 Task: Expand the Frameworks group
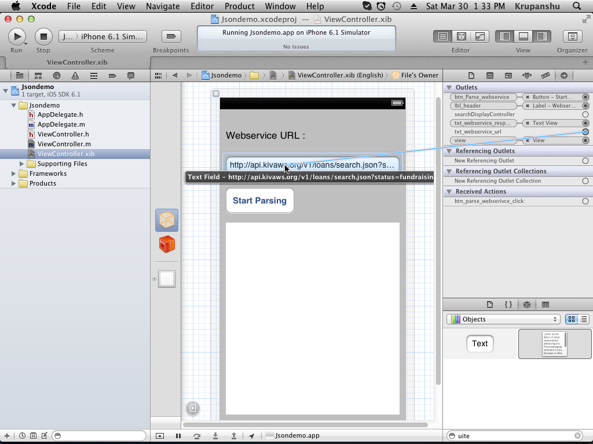(14, 173)
